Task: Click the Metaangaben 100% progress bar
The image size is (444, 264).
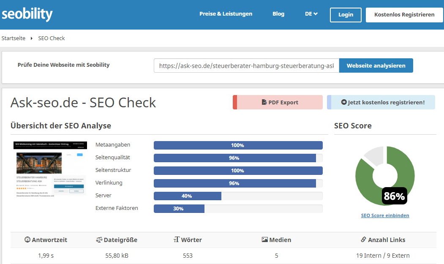Action: pos(238,145)
